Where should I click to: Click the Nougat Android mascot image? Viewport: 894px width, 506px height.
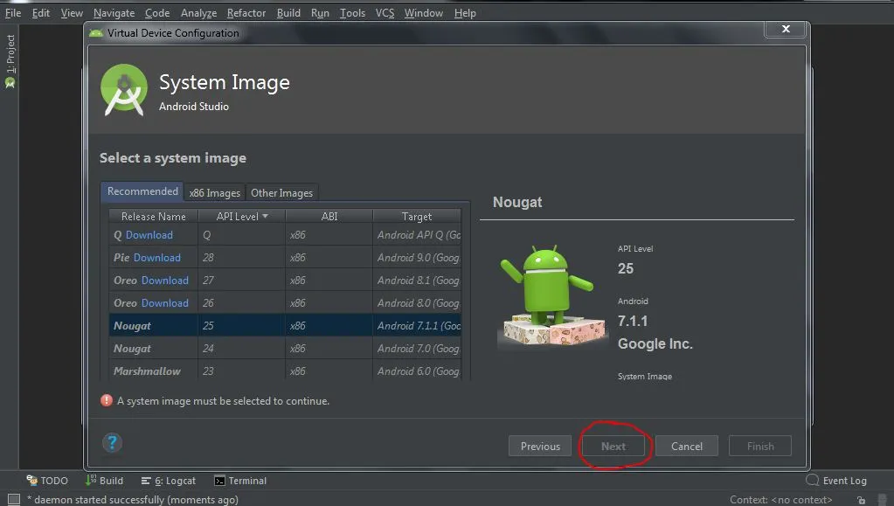point(552,295)
